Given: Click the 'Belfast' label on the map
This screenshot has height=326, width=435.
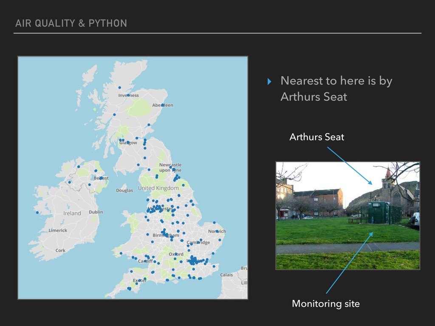Looking at the screenshot, I should point(101,178).
